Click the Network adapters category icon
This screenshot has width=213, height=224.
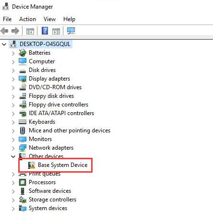pyautogui.click(x=23, y=148)
